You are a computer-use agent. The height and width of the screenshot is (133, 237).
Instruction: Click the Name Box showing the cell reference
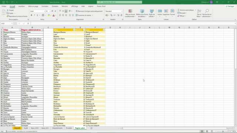point(7,24)
